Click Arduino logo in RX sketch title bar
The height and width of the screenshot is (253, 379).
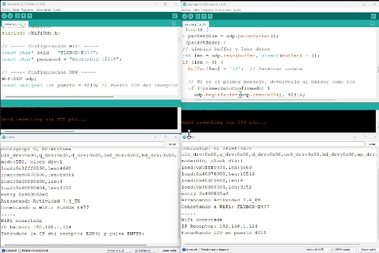click(x=184, y=3)
